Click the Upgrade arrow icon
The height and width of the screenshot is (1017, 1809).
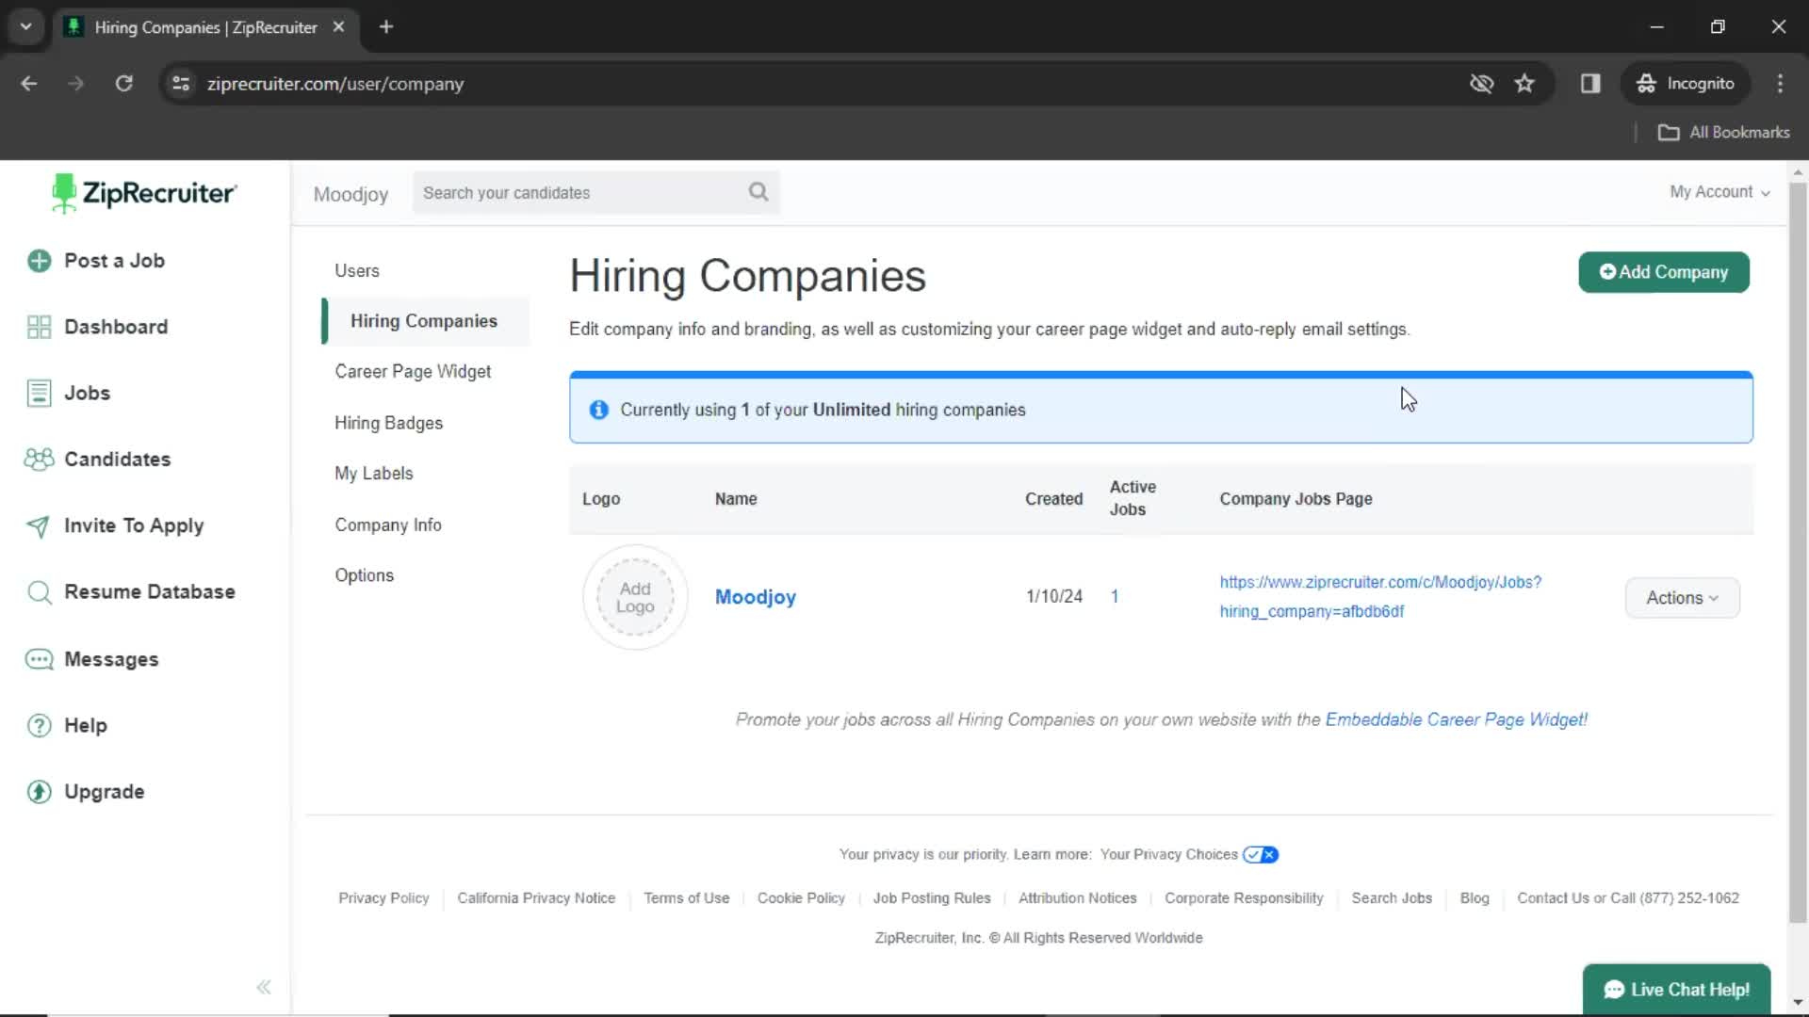pos(39,792)
